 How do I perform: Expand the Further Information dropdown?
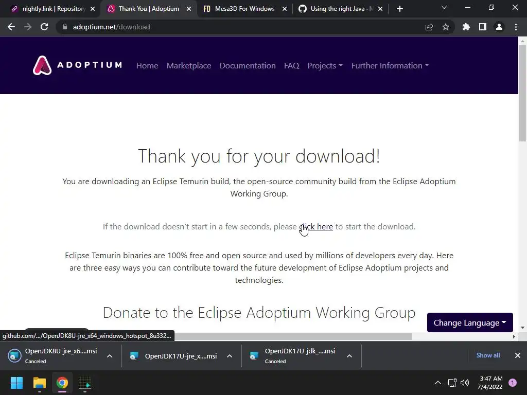coord(390,65)
